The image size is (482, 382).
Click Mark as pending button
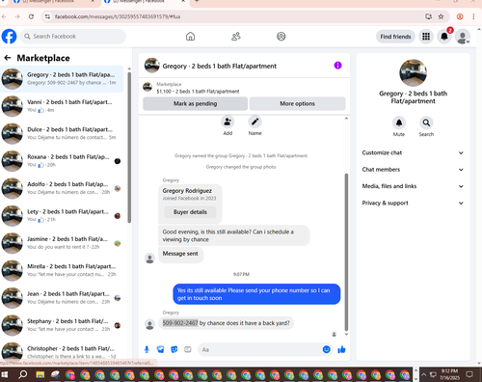point(195,103)
